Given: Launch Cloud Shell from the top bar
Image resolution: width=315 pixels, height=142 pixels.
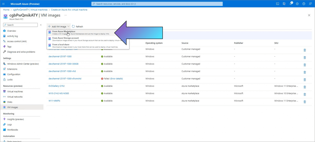Looking at the screenshot, I should point(277,4).
